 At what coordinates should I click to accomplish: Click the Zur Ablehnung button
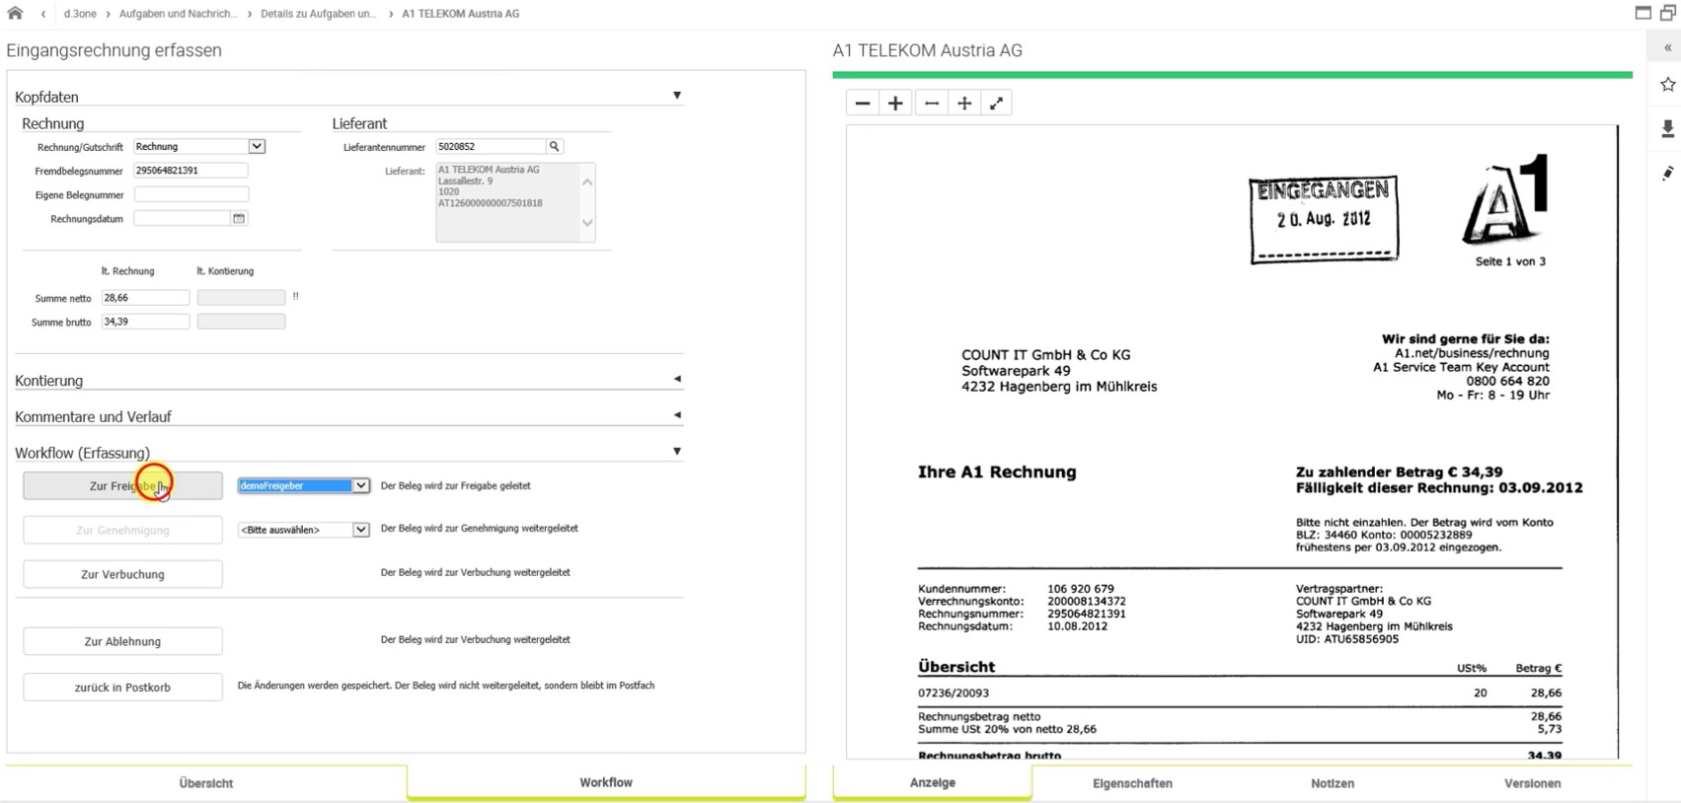pos(122,641)
